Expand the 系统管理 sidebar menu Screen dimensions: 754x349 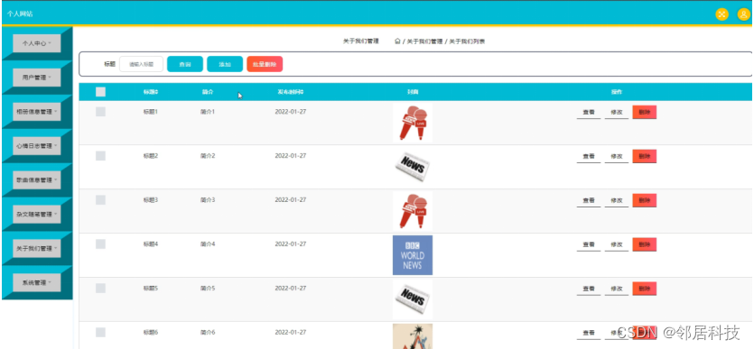click(36, 283)
